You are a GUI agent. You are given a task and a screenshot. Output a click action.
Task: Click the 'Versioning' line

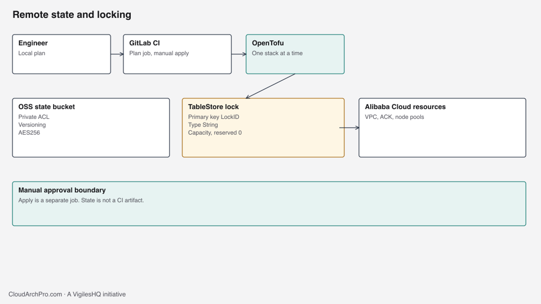pos(32,125)
